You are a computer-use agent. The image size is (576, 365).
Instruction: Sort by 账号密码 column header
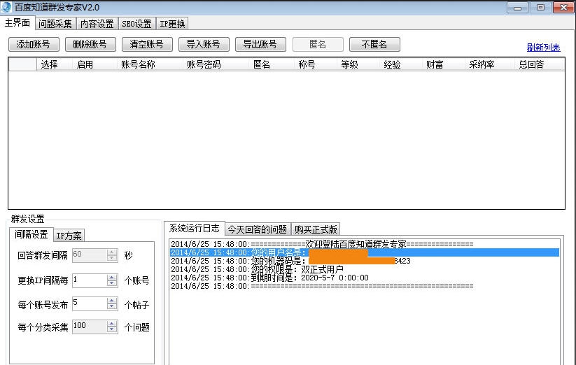(x=215, y=64)
